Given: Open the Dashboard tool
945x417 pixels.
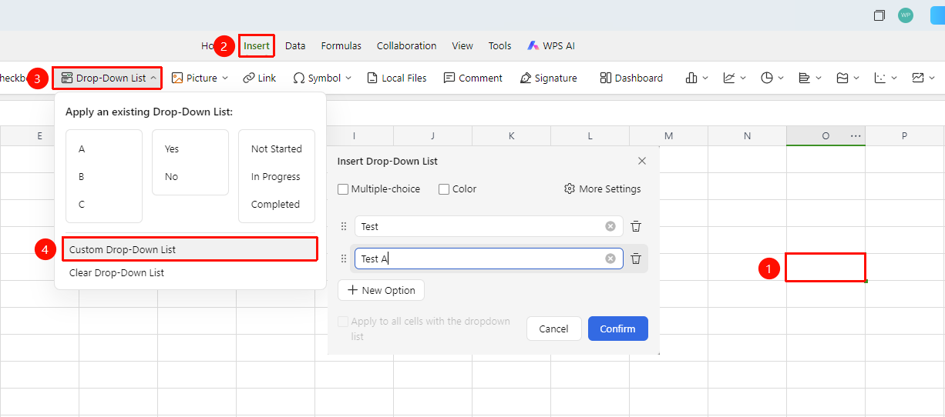Looking at the screenshot, I should [631, 78].
